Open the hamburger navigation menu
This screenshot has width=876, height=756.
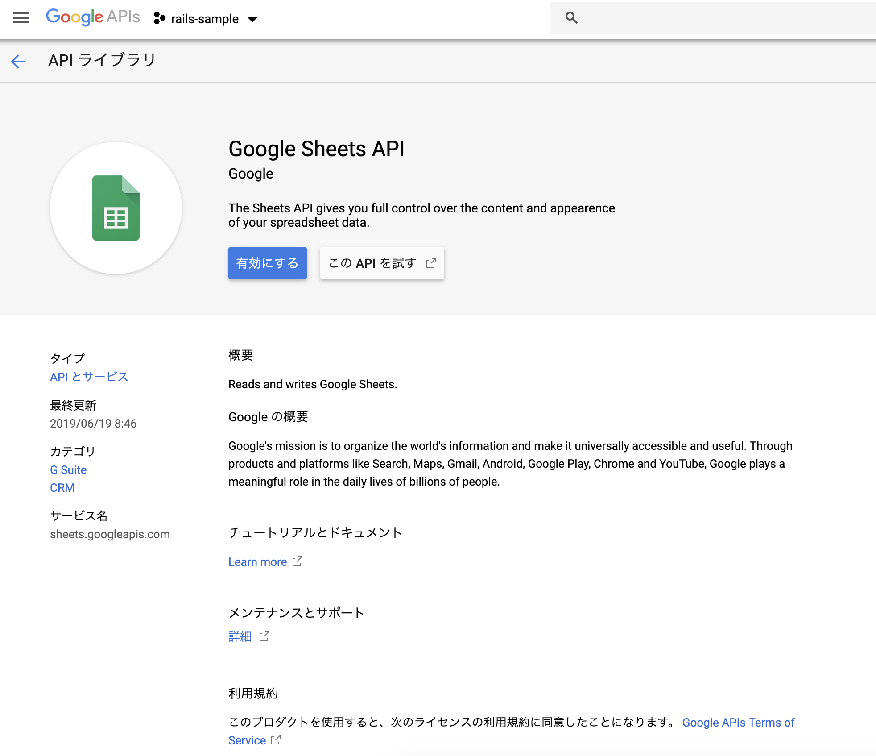pos(21,18)
